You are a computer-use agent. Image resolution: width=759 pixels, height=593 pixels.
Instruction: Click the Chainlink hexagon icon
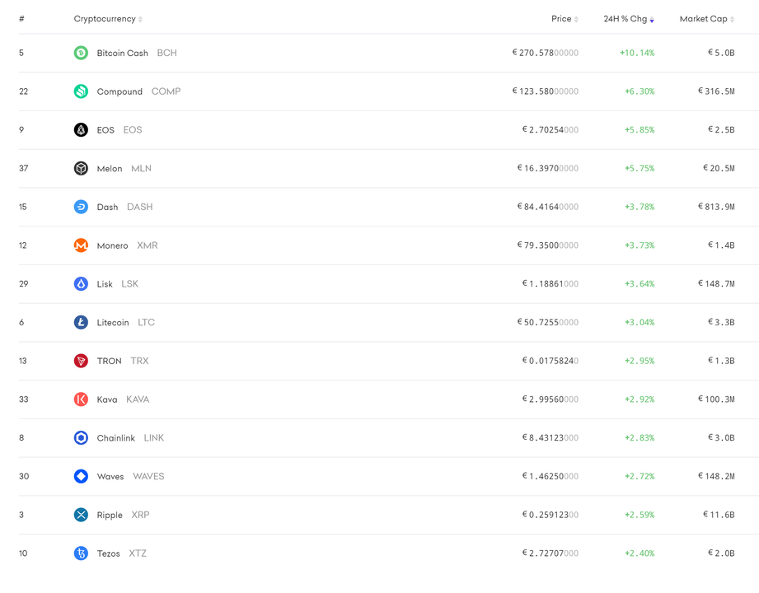[81, 437]
